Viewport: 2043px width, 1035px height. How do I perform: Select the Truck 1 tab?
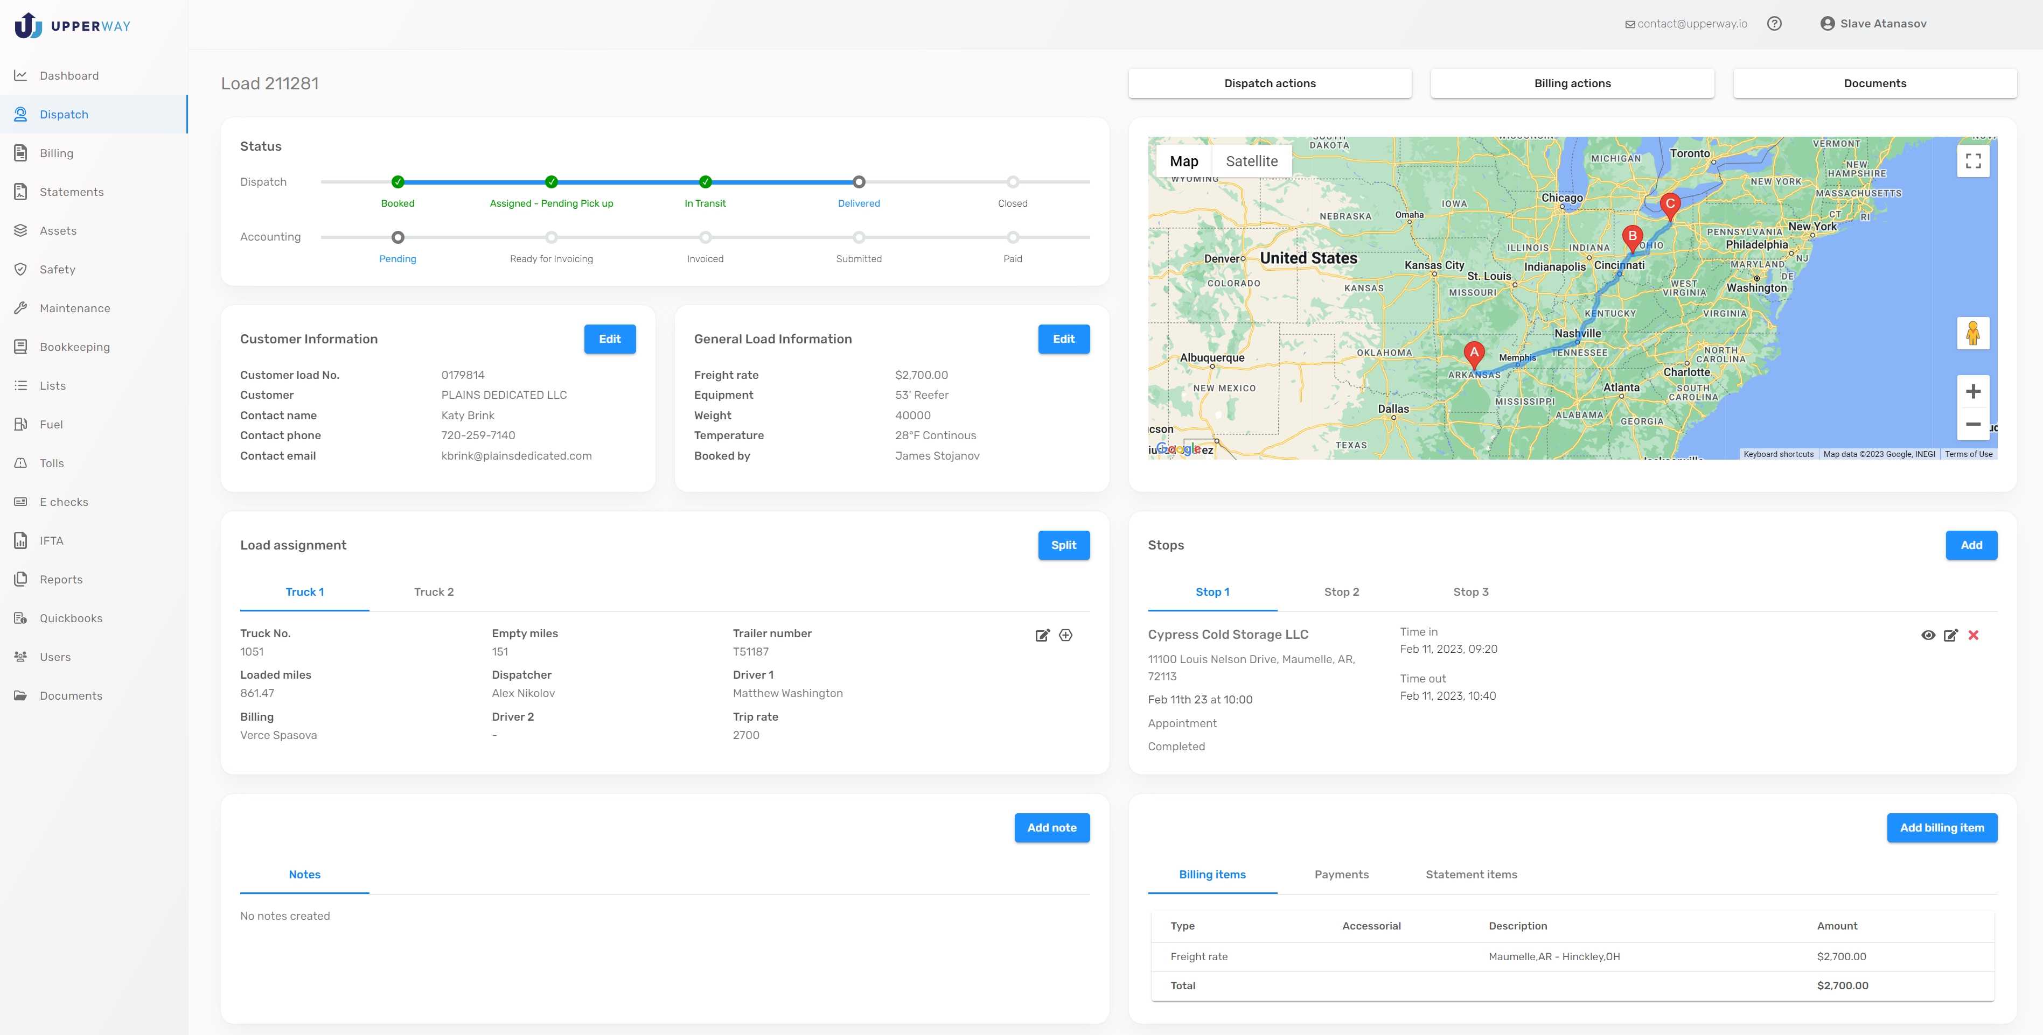(304, 592)
